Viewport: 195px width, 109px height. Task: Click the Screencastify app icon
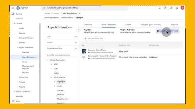(84, 57)
